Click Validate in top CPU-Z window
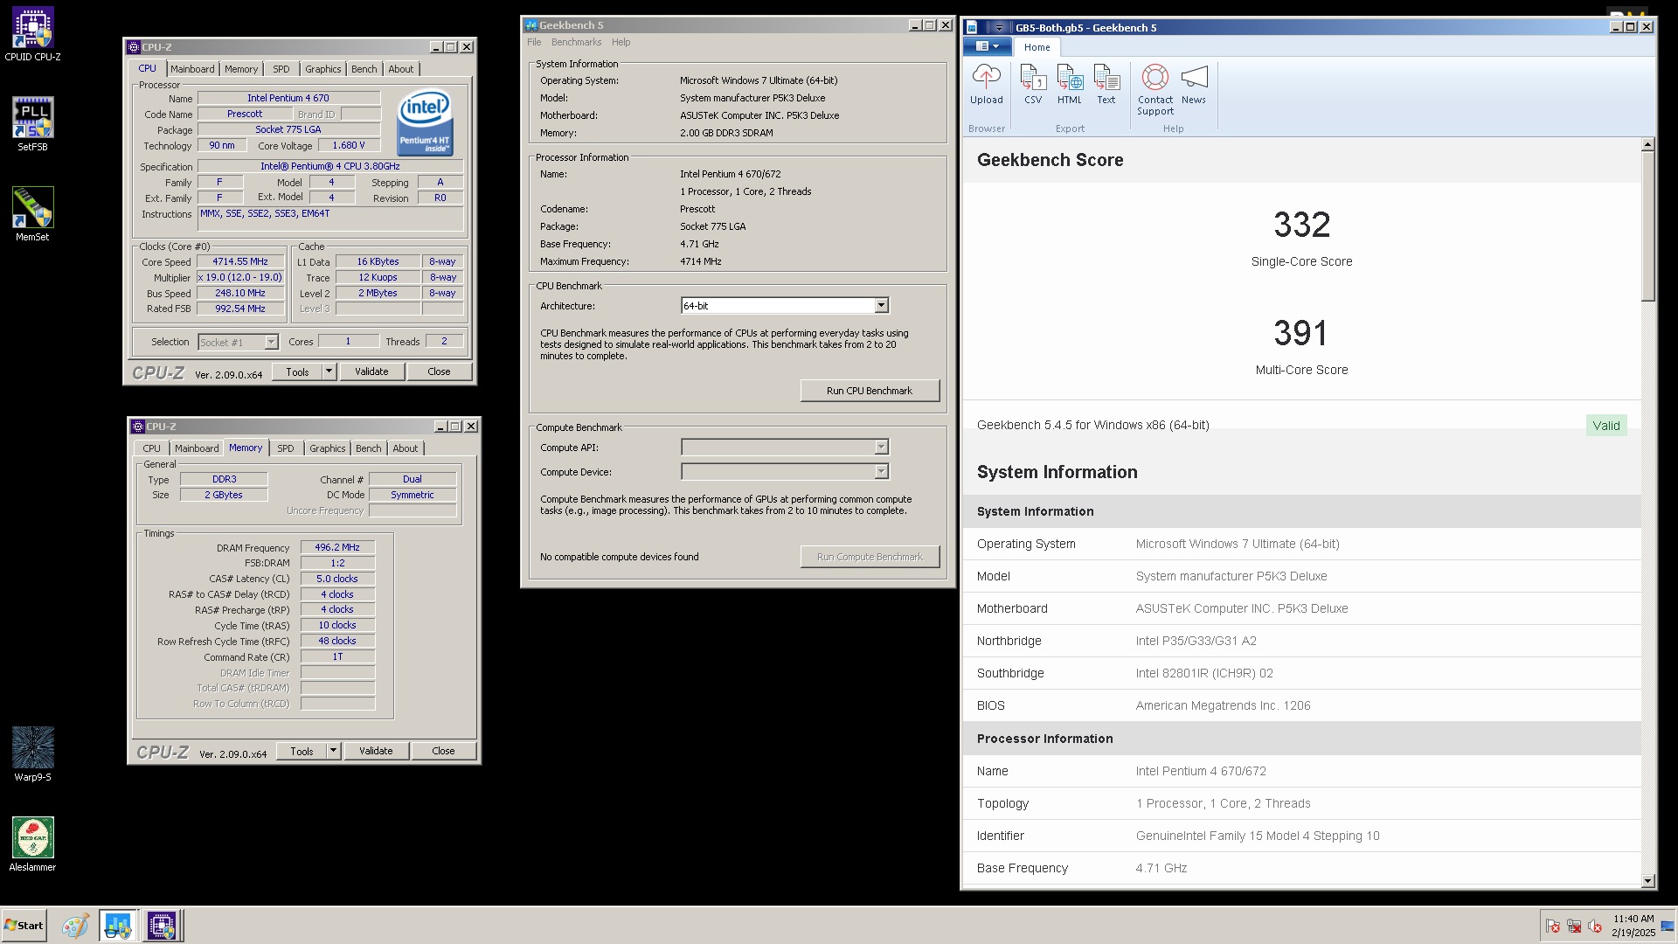The image size is (1678, 944). 371,371
